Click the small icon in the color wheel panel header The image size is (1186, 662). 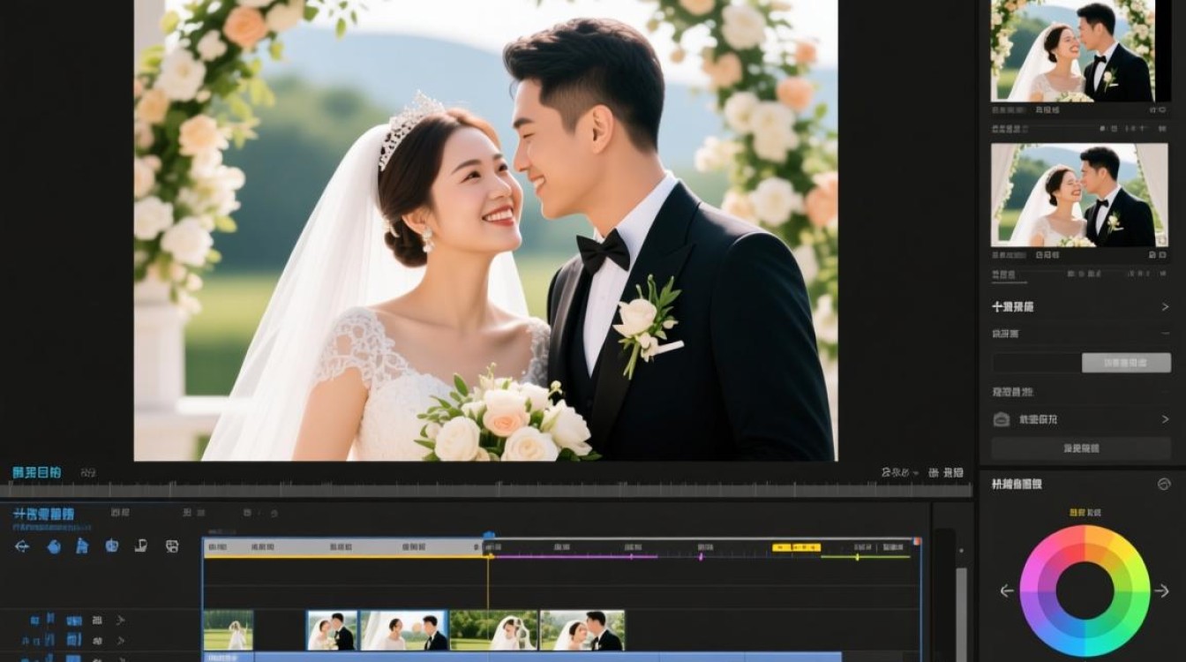click(x=1163, y=484)
